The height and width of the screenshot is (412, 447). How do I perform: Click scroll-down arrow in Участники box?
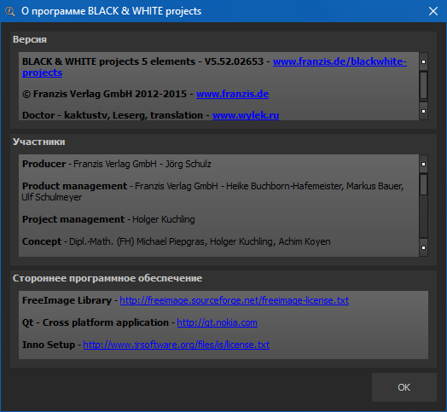click(423, 247)
